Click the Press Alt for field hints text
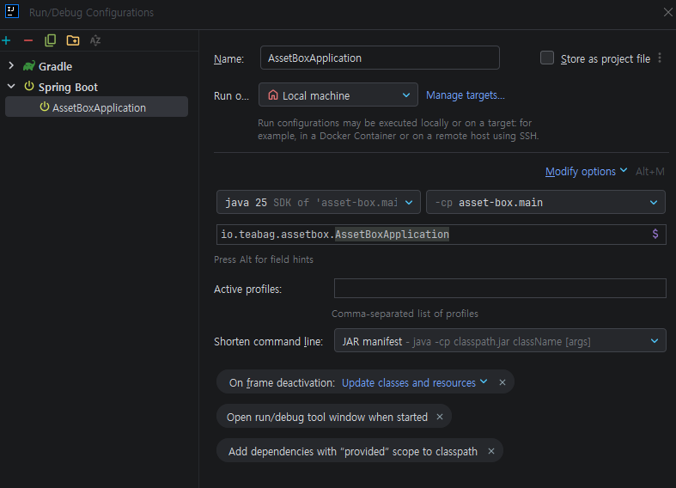 tap(264, 259)
